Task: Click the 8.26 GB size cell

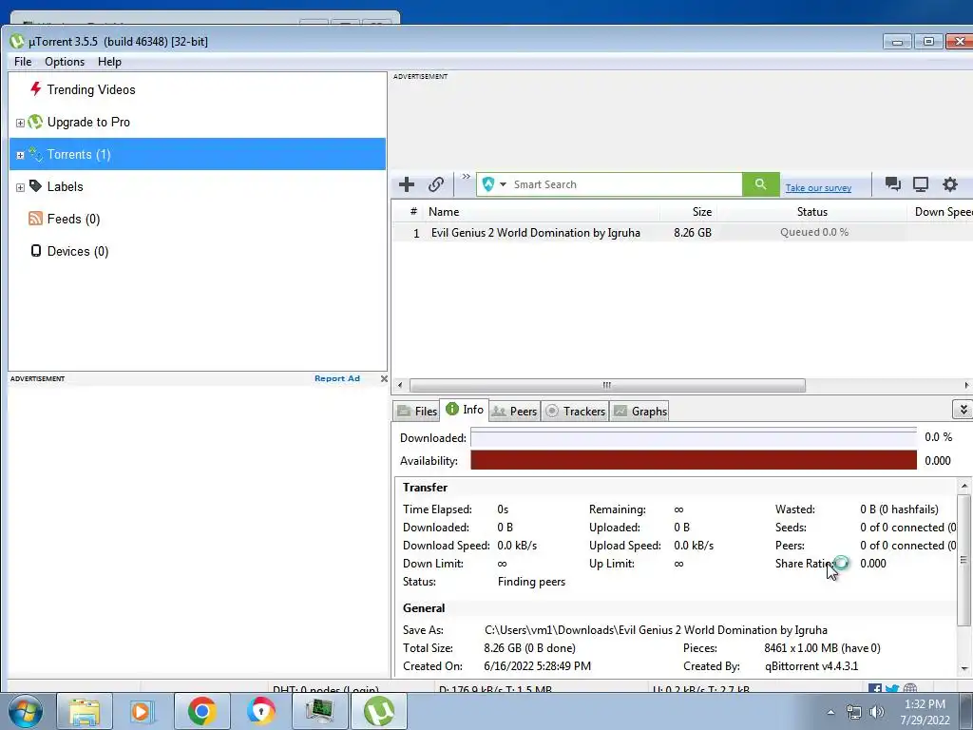Action: click(693, 233)
